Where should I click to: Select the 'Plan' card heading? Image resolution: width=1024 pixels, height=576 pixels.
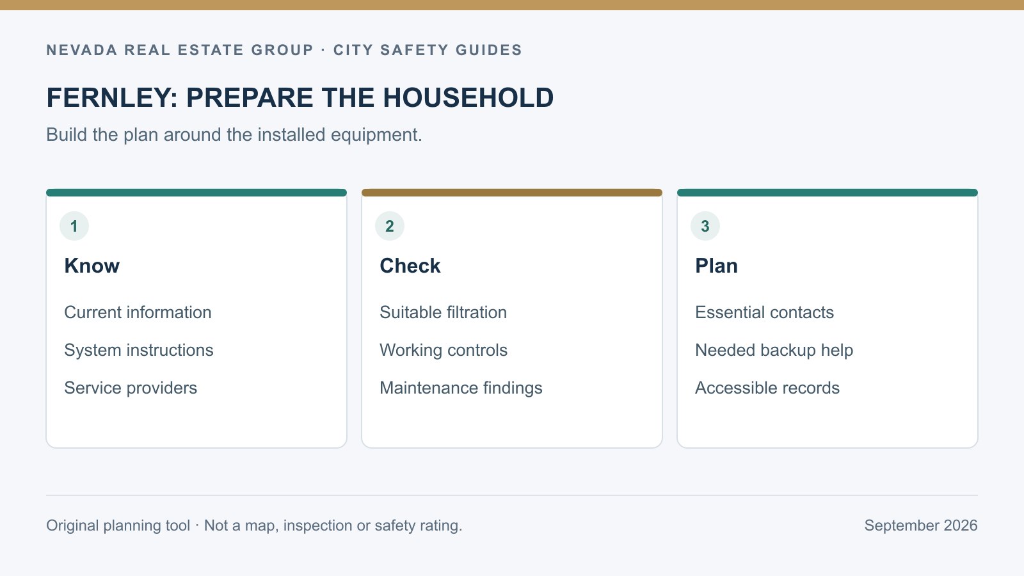click(717, 266)
